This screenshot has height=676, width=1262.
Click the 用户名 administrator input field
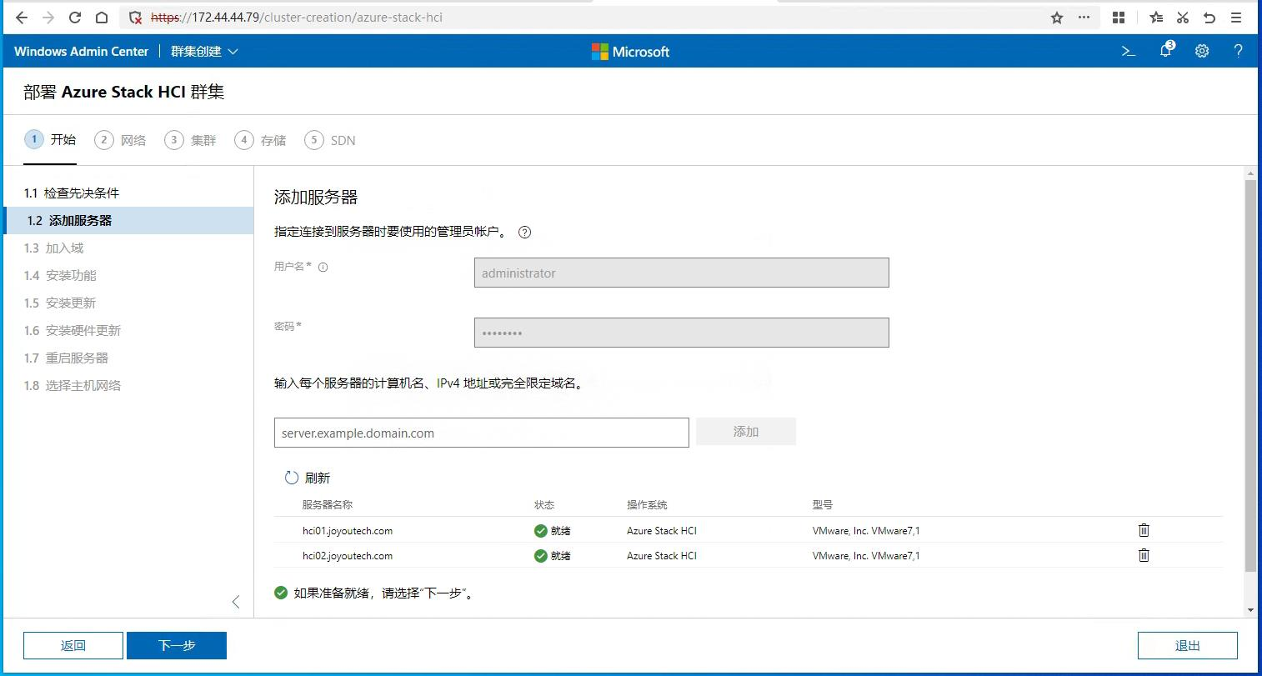pyautogui.click(x=682, y=273)
